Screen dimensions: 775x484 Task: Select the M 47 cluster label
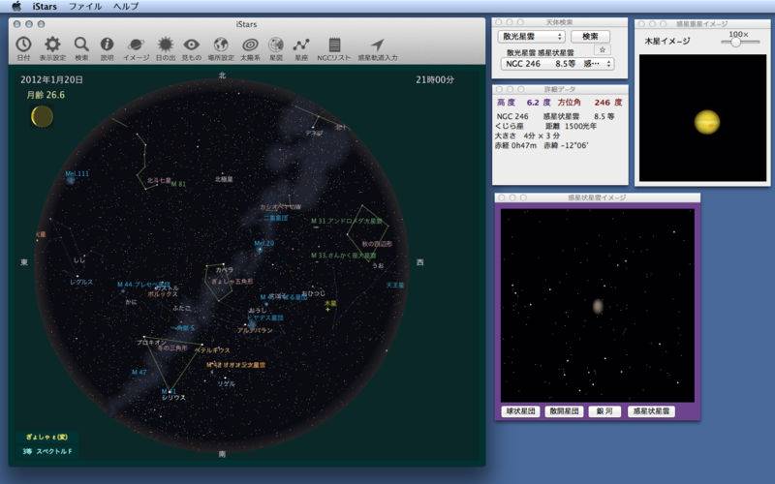point(139,372)
